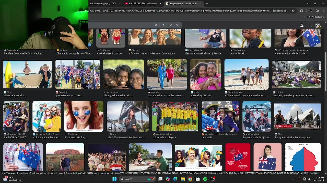Click the magnifying glass search button
Screen dimensions: 327x183
(177, 25)
